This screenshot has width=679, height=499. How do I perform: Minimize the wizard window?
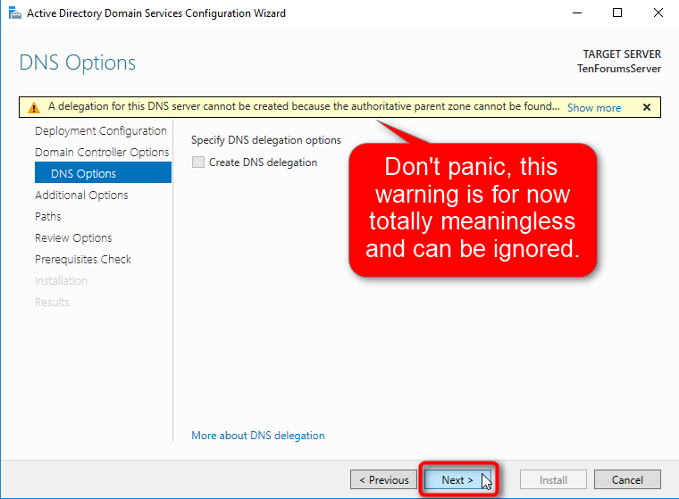[x=577, y=13]
